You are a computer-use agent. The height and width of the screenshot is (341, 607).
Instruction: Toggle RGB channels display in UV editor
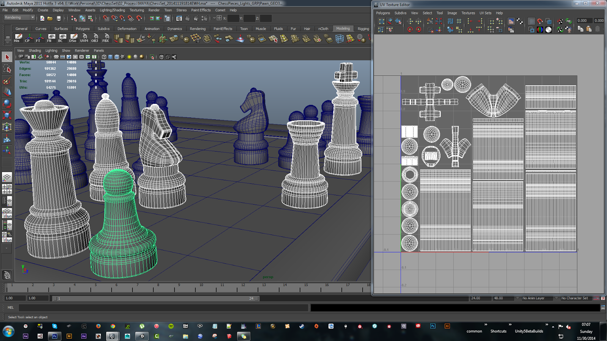tap(540, 30)
